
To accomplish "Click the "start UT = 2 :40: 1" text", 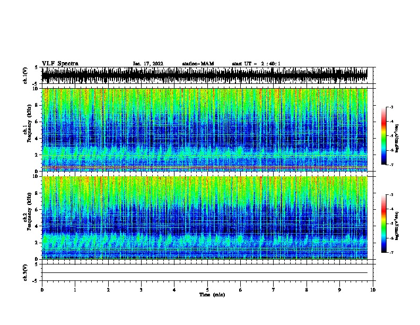I will [x=256, y=64].
